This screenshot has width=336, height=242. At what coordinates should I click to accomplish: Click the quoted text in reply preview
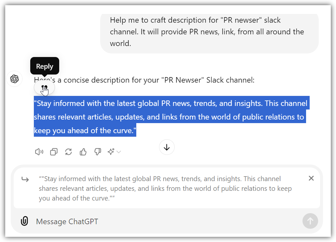165,188
